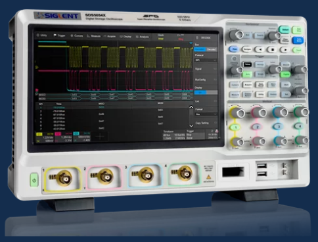Select the Decode1 bus tab
This screenshot has width=318, height=242.
tap(200, 49)
